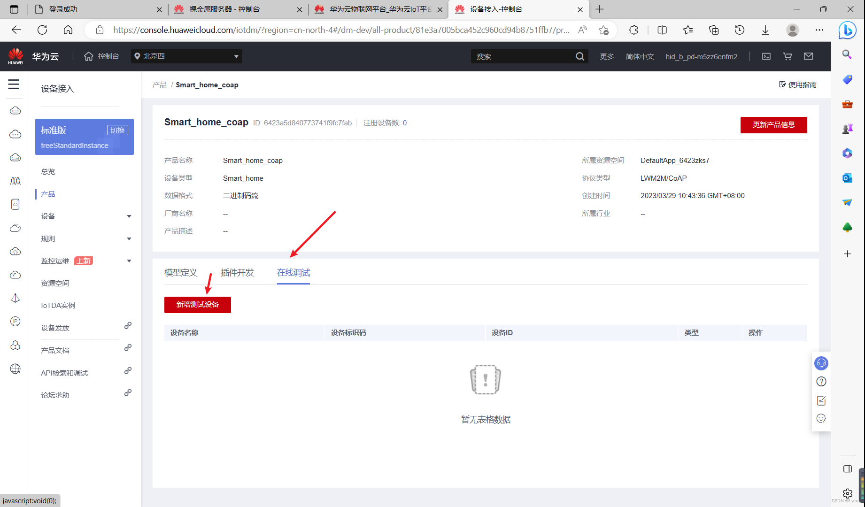Open the CloudShell terminal icon in header
This screenshot has width=865, height=507.
(766, 56)
